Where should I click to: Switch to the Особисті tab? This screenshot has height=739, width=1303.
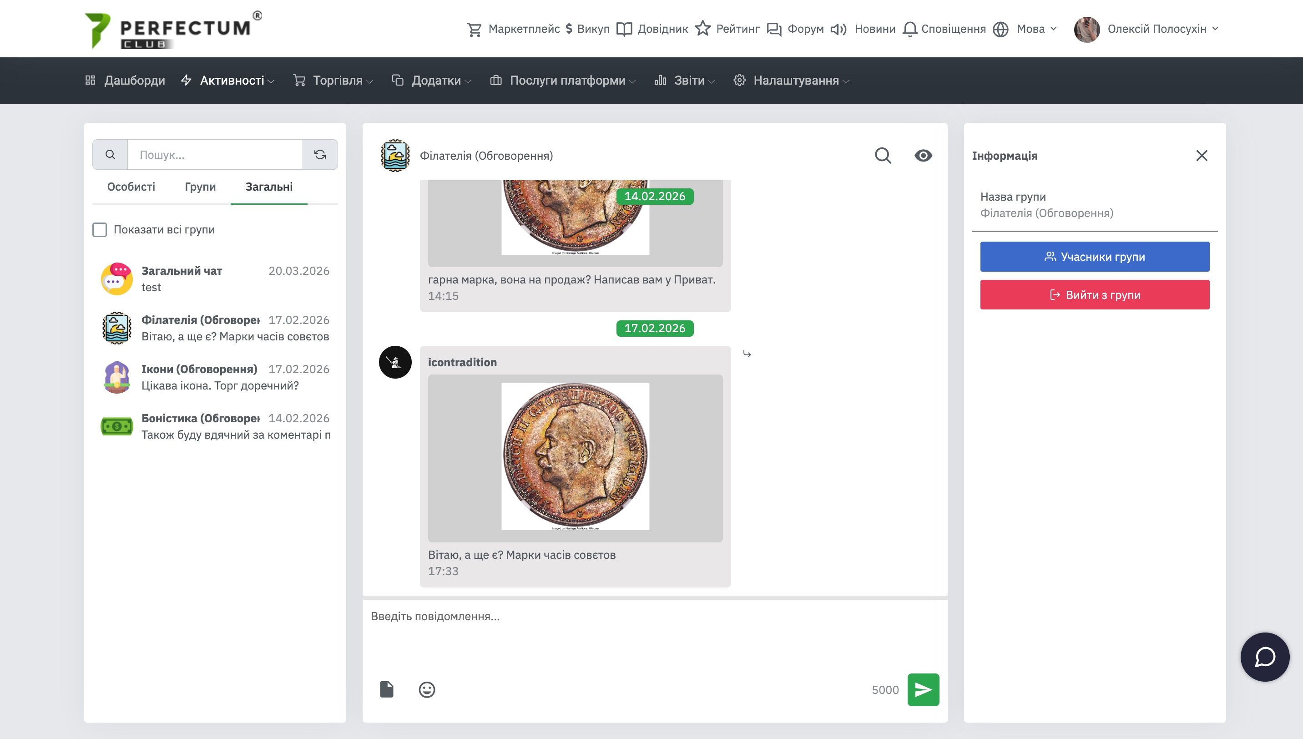point(131,187)
